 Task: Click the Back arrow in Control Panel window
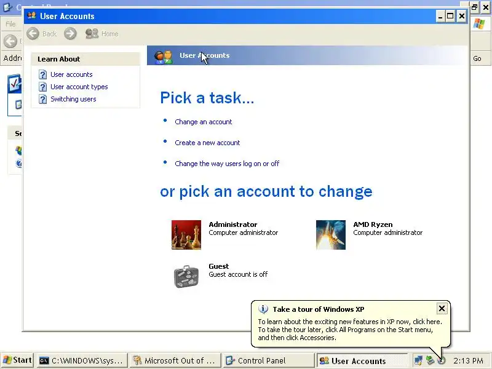click(x=10, y=41)
